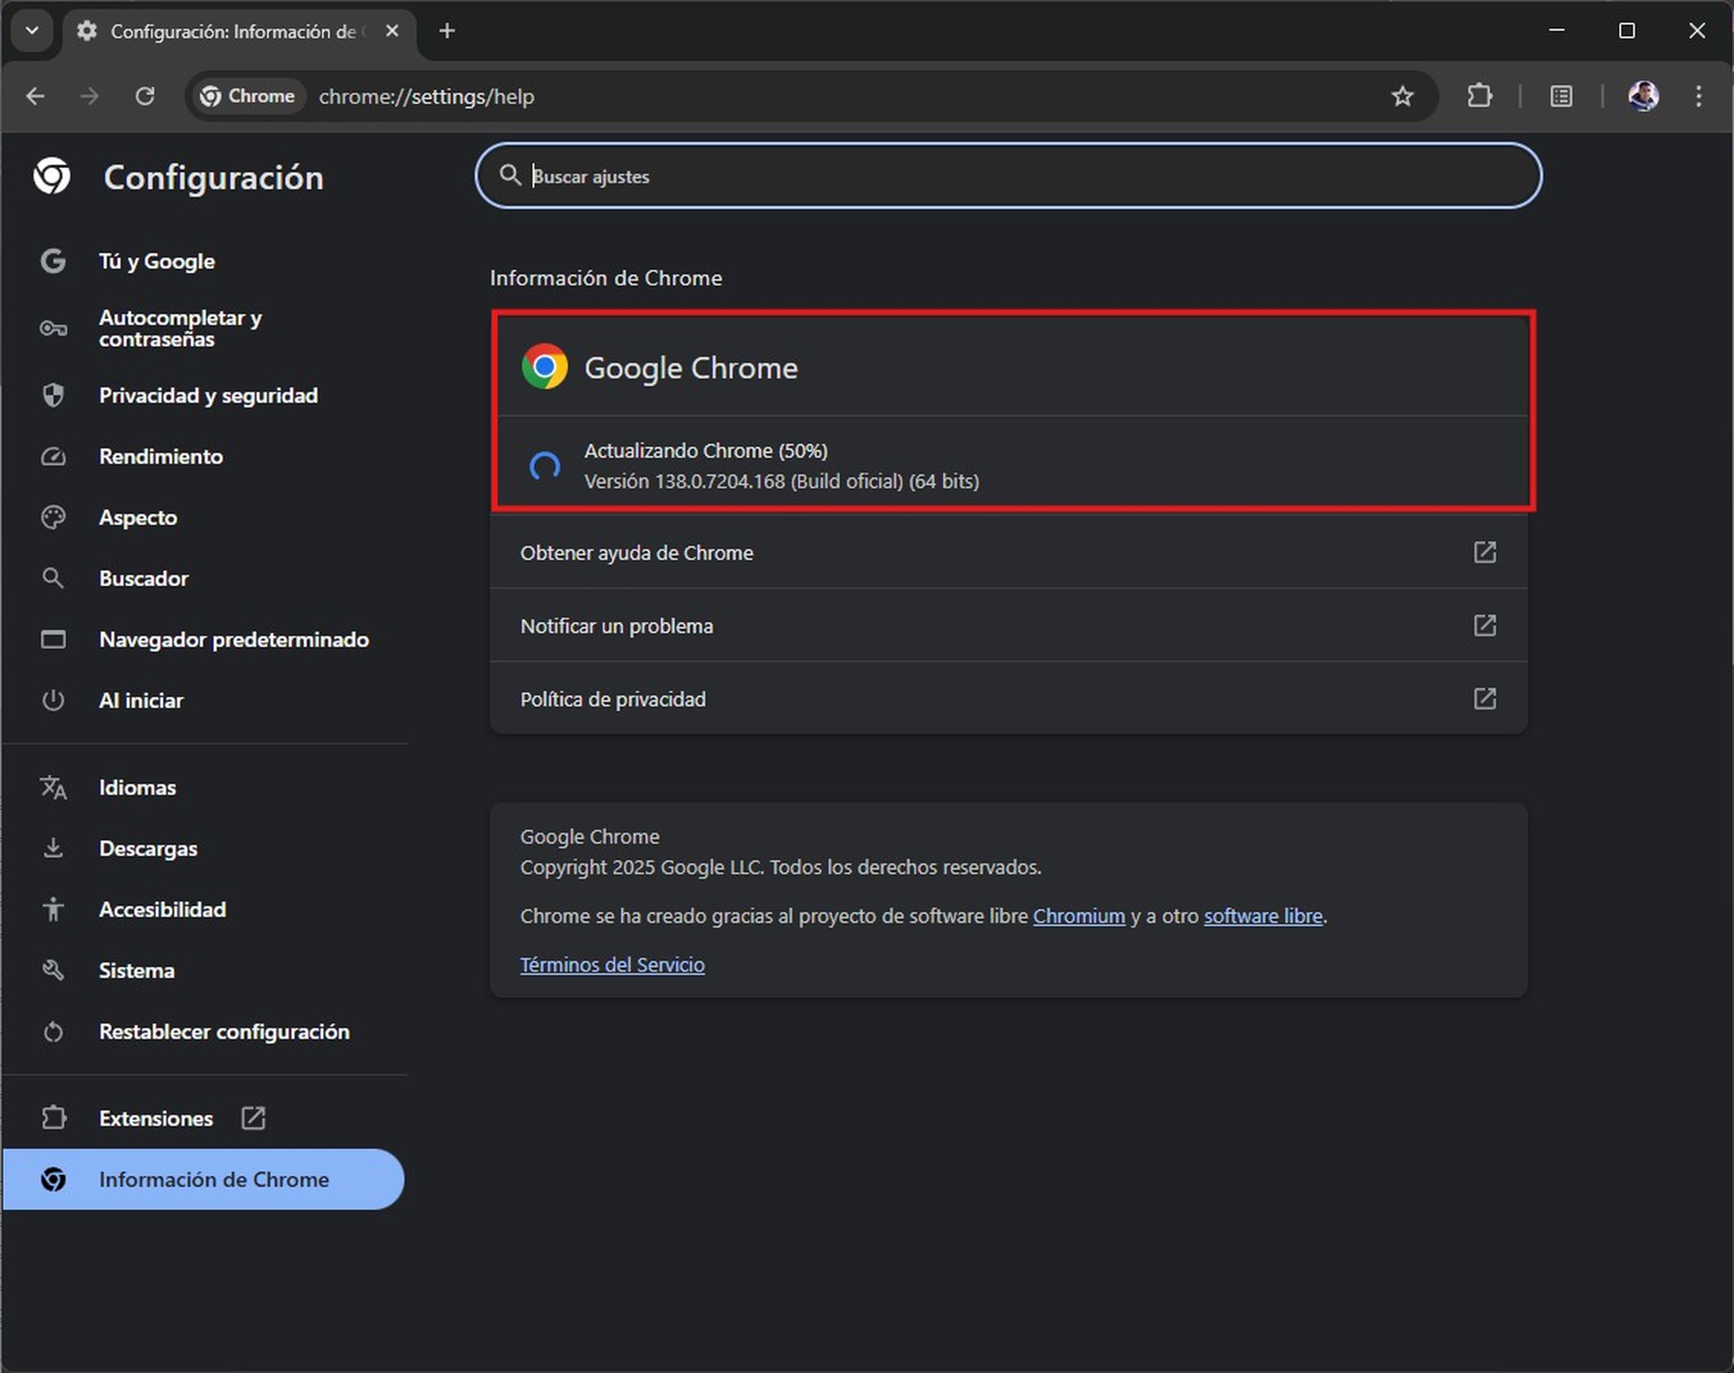
Task: Open the Descargas section
Action: 204,849
